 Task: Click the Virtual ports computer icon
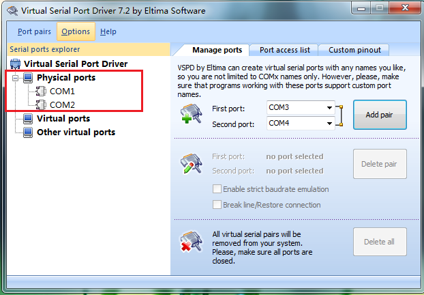(x=28, y=119)
